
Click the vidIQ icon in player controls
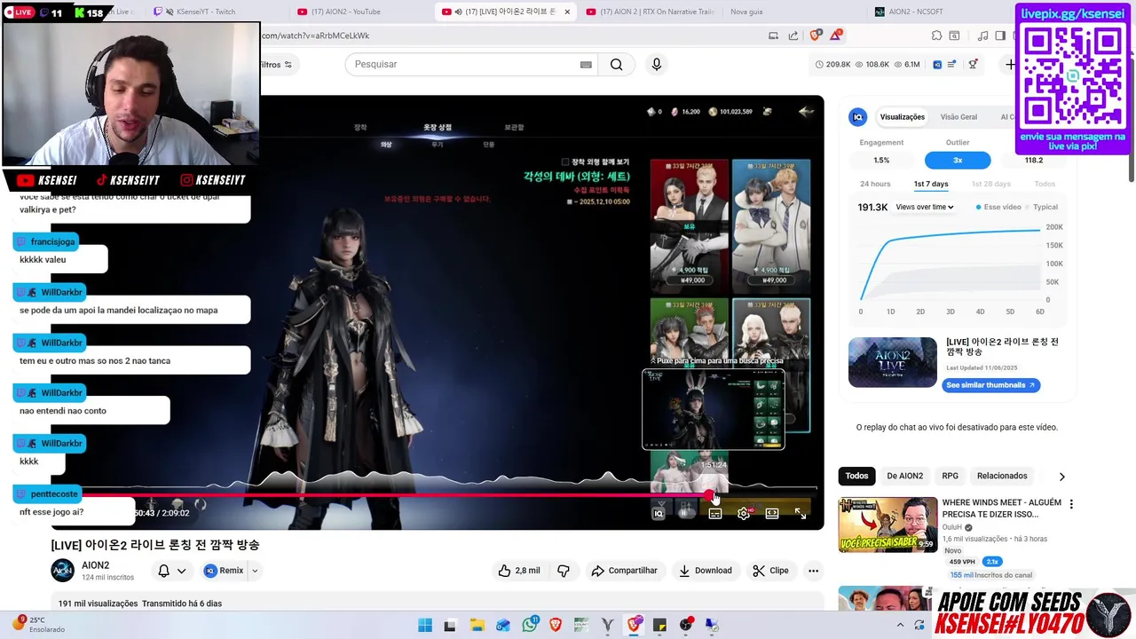click(659, 513)
